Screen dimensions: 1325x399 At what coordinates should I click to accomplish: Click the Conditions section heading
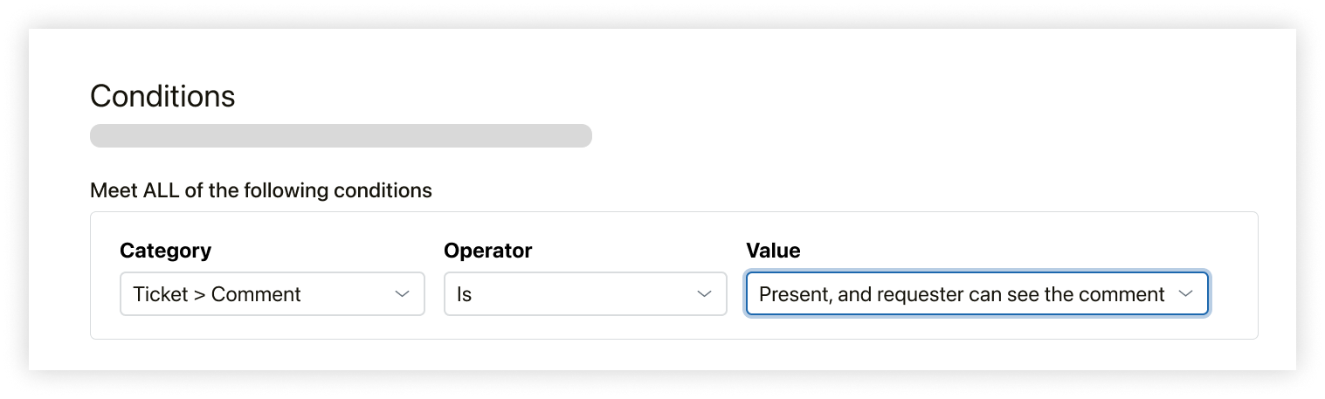click(162, 96)
